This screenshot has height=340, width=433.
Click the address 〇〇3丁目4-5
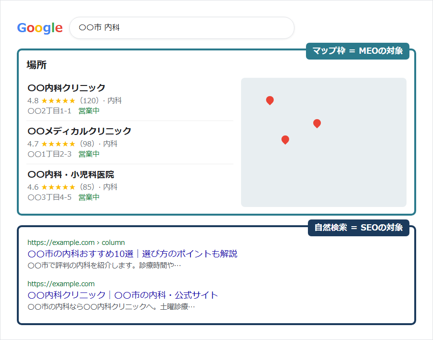tap(50, 197)
